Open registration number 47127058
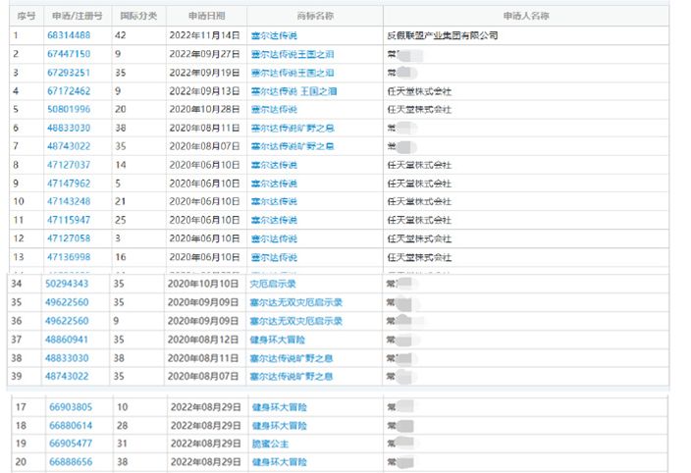Viewport: 691px width, 473px height. point(69,238)
